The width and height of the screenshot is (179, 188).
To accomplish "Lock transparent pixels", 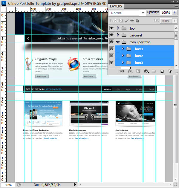I will pyautogui.click(x=121, y=21).
